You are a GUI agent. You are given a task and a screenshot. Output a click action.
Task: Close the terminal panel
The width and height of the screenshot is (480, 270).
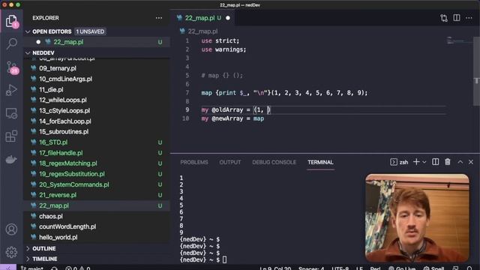[471, 162]
